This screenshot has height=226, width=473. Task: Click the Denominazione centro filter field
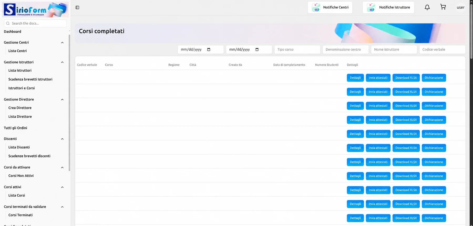click(346, 50)
